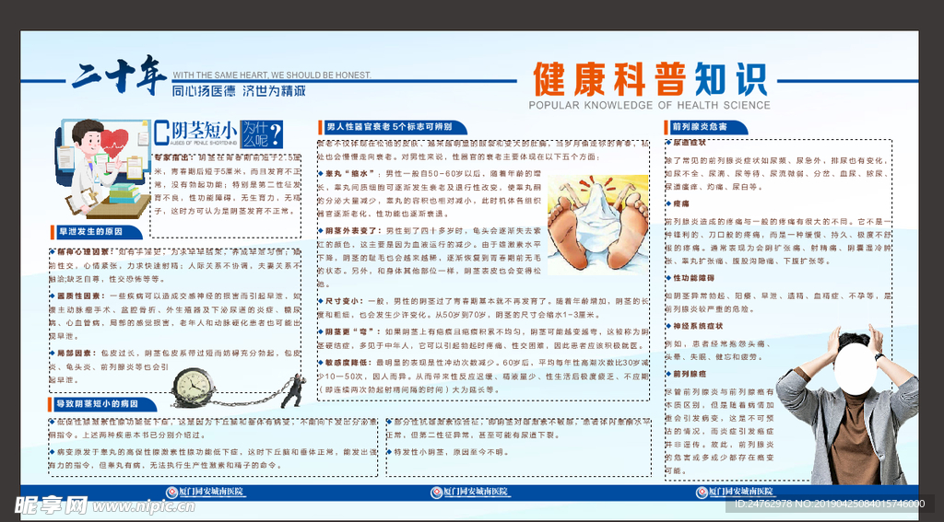Viewport: 944px width, 522px height.
Task: Click the man holding his head photo
Action: tap(848, 404)
